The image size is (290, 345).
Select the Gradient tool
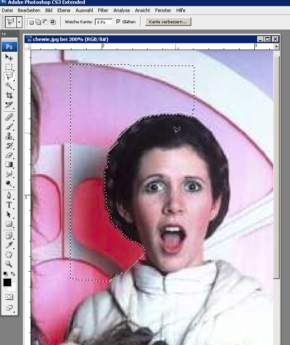pyautogui.click(x=9, y=165)
